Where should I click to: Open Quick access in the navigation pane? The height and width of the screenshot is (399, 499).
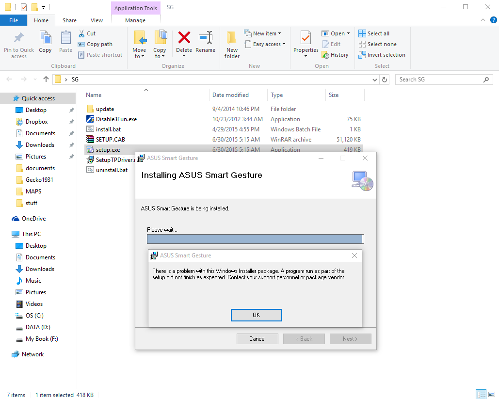coord(38,98)
